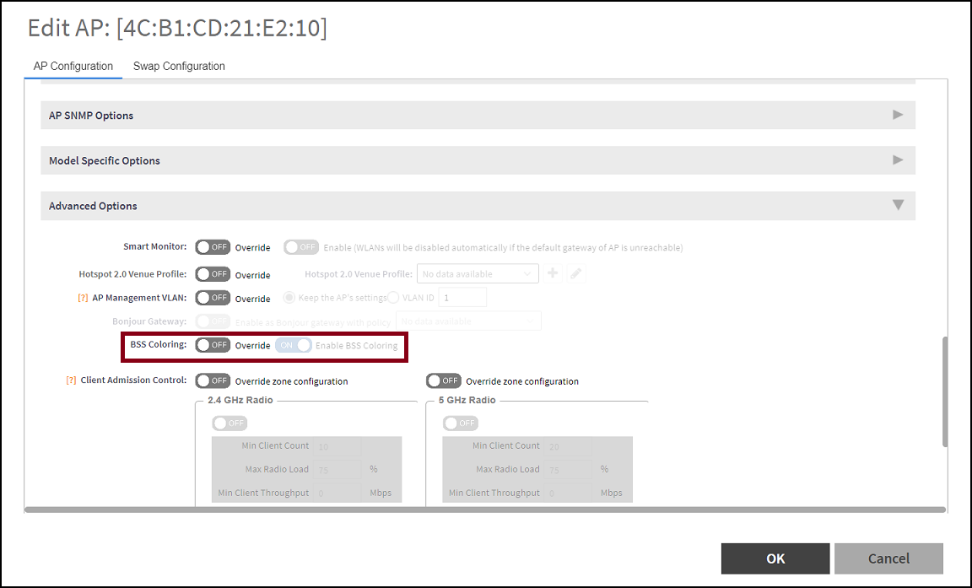
Task: Switch to the AP Configuration tab
Action: coord(73,67)
